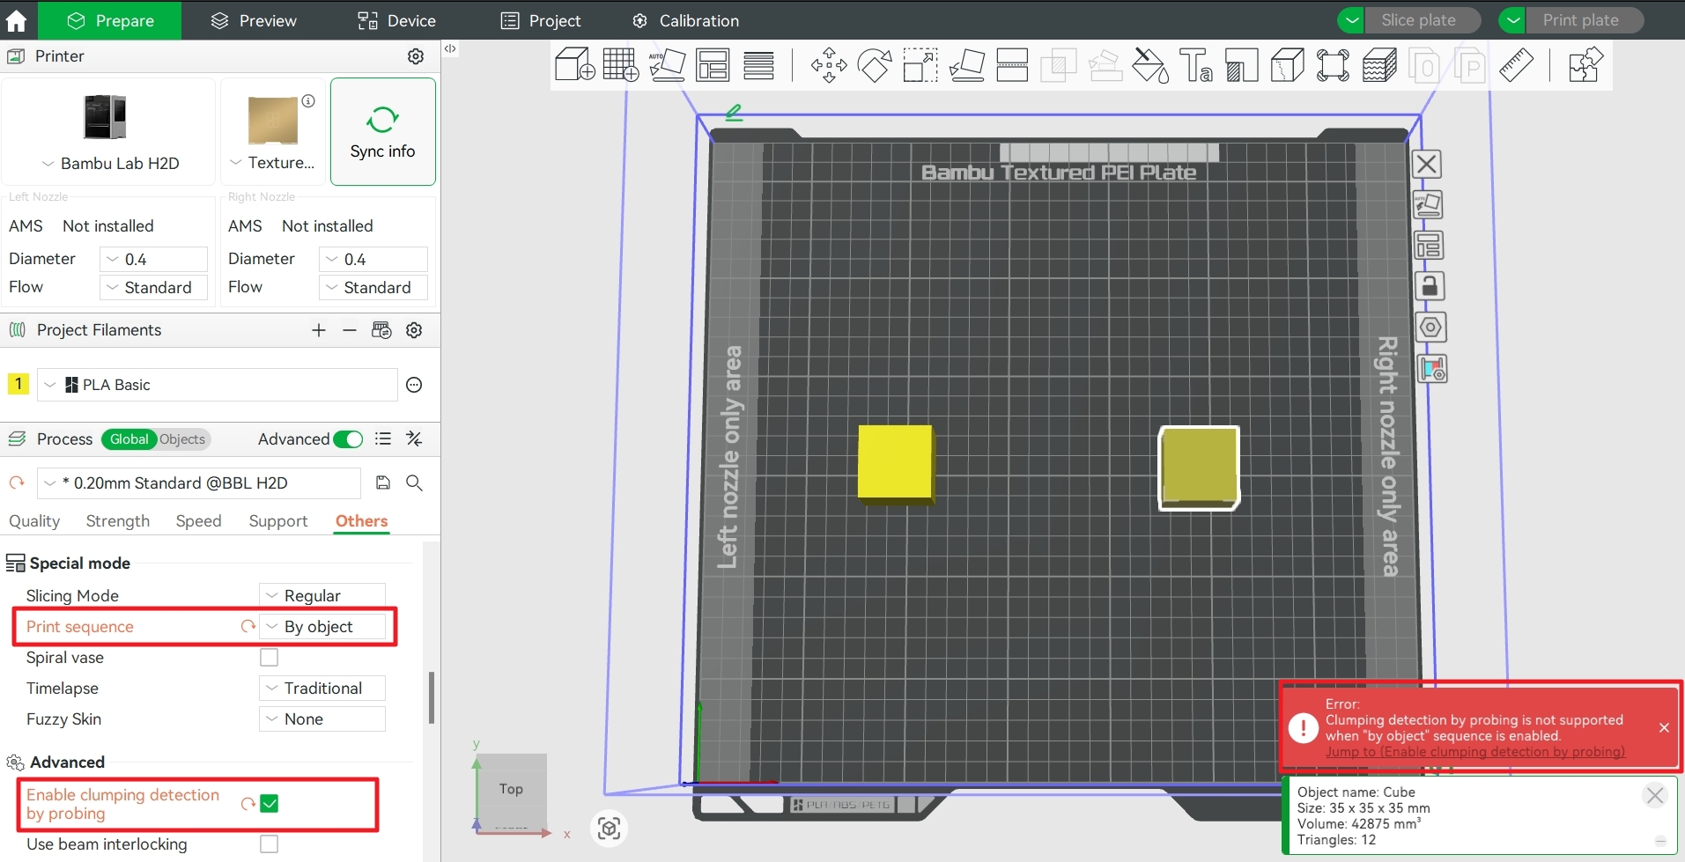Click the Sync info button
Viewport: 1685px width, 862px height.
pos(382,132)
